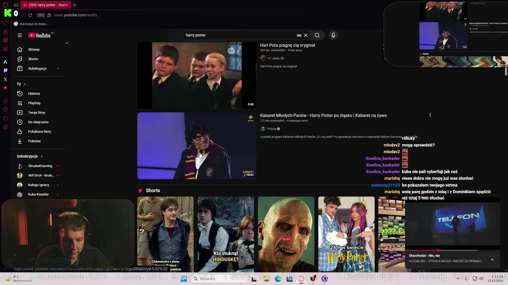Image resolution: width=508 pixels, height=285 pixels.
Task: Go to Główna home in sidebar
Action: coord(34,49)
